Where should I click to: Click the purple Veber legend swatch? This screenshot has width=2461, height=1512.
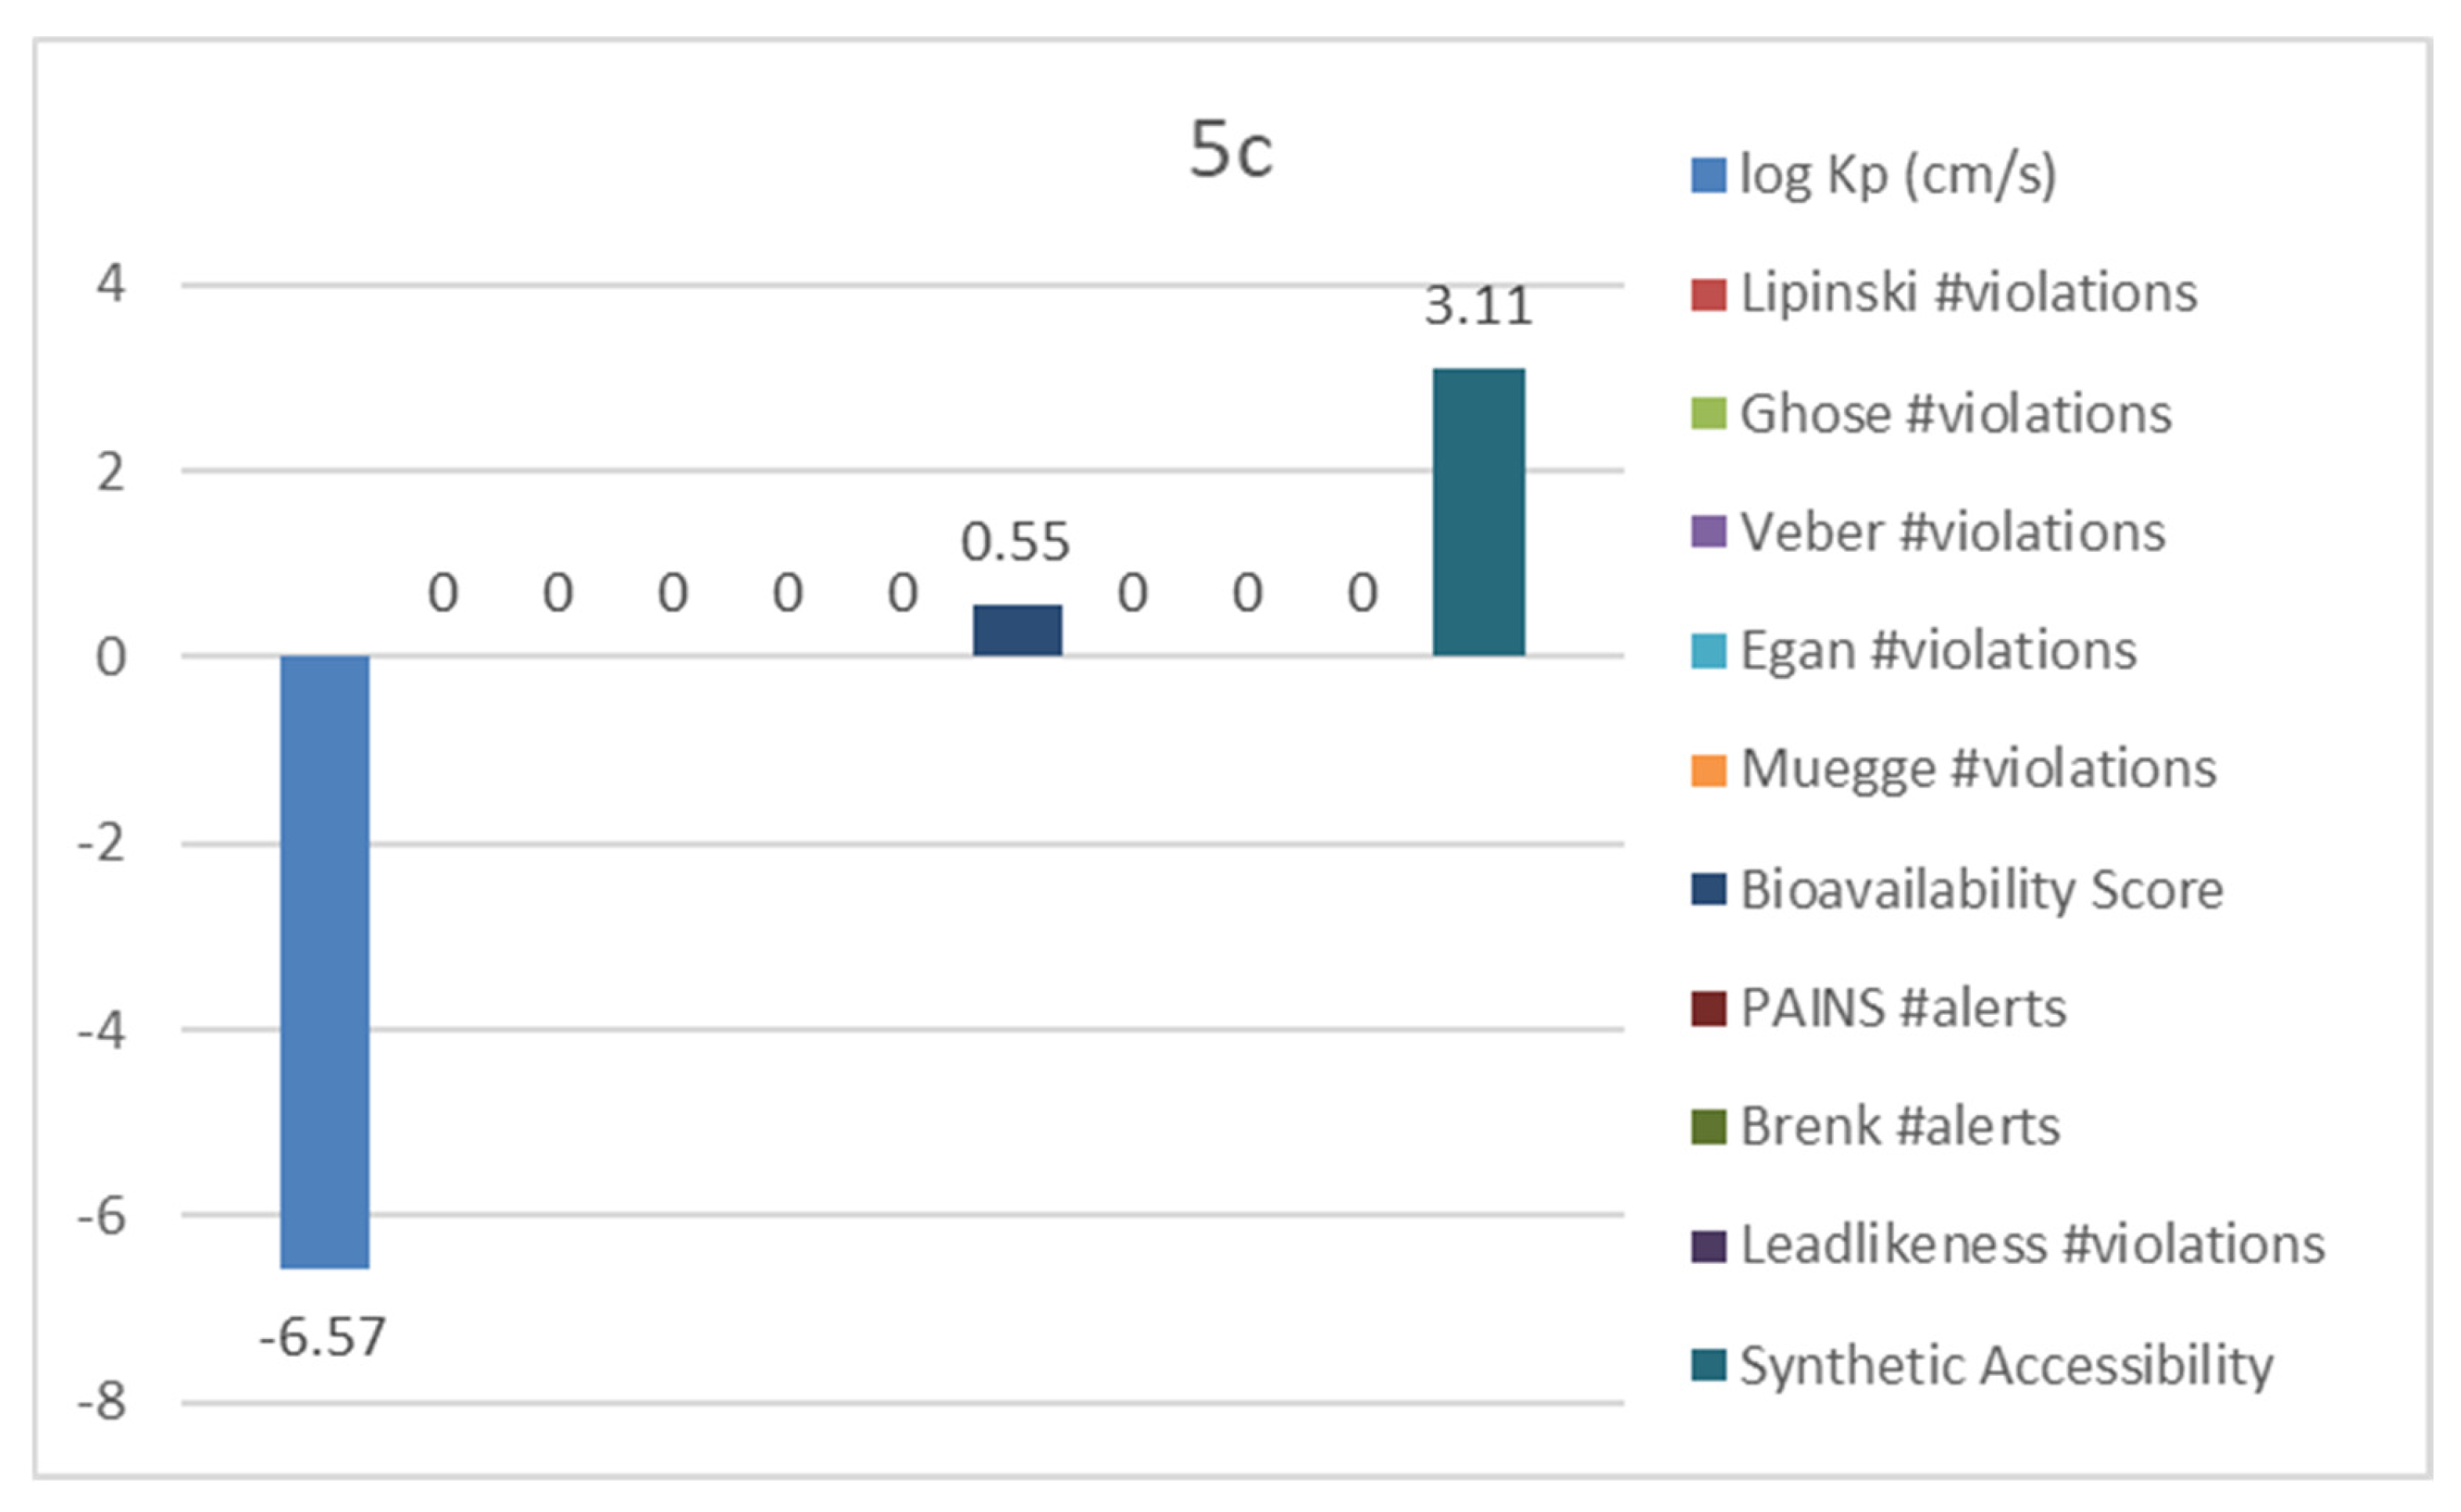1708,532
